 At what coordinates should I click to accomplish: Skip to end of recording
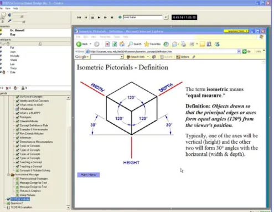tap(112, 17)
